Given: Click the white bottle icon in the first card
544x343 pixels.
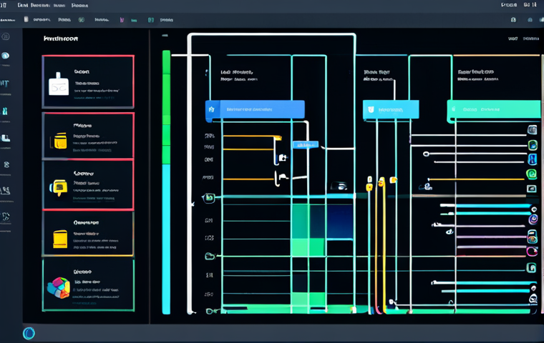Looking at the screenshot, I should point(58,84).
